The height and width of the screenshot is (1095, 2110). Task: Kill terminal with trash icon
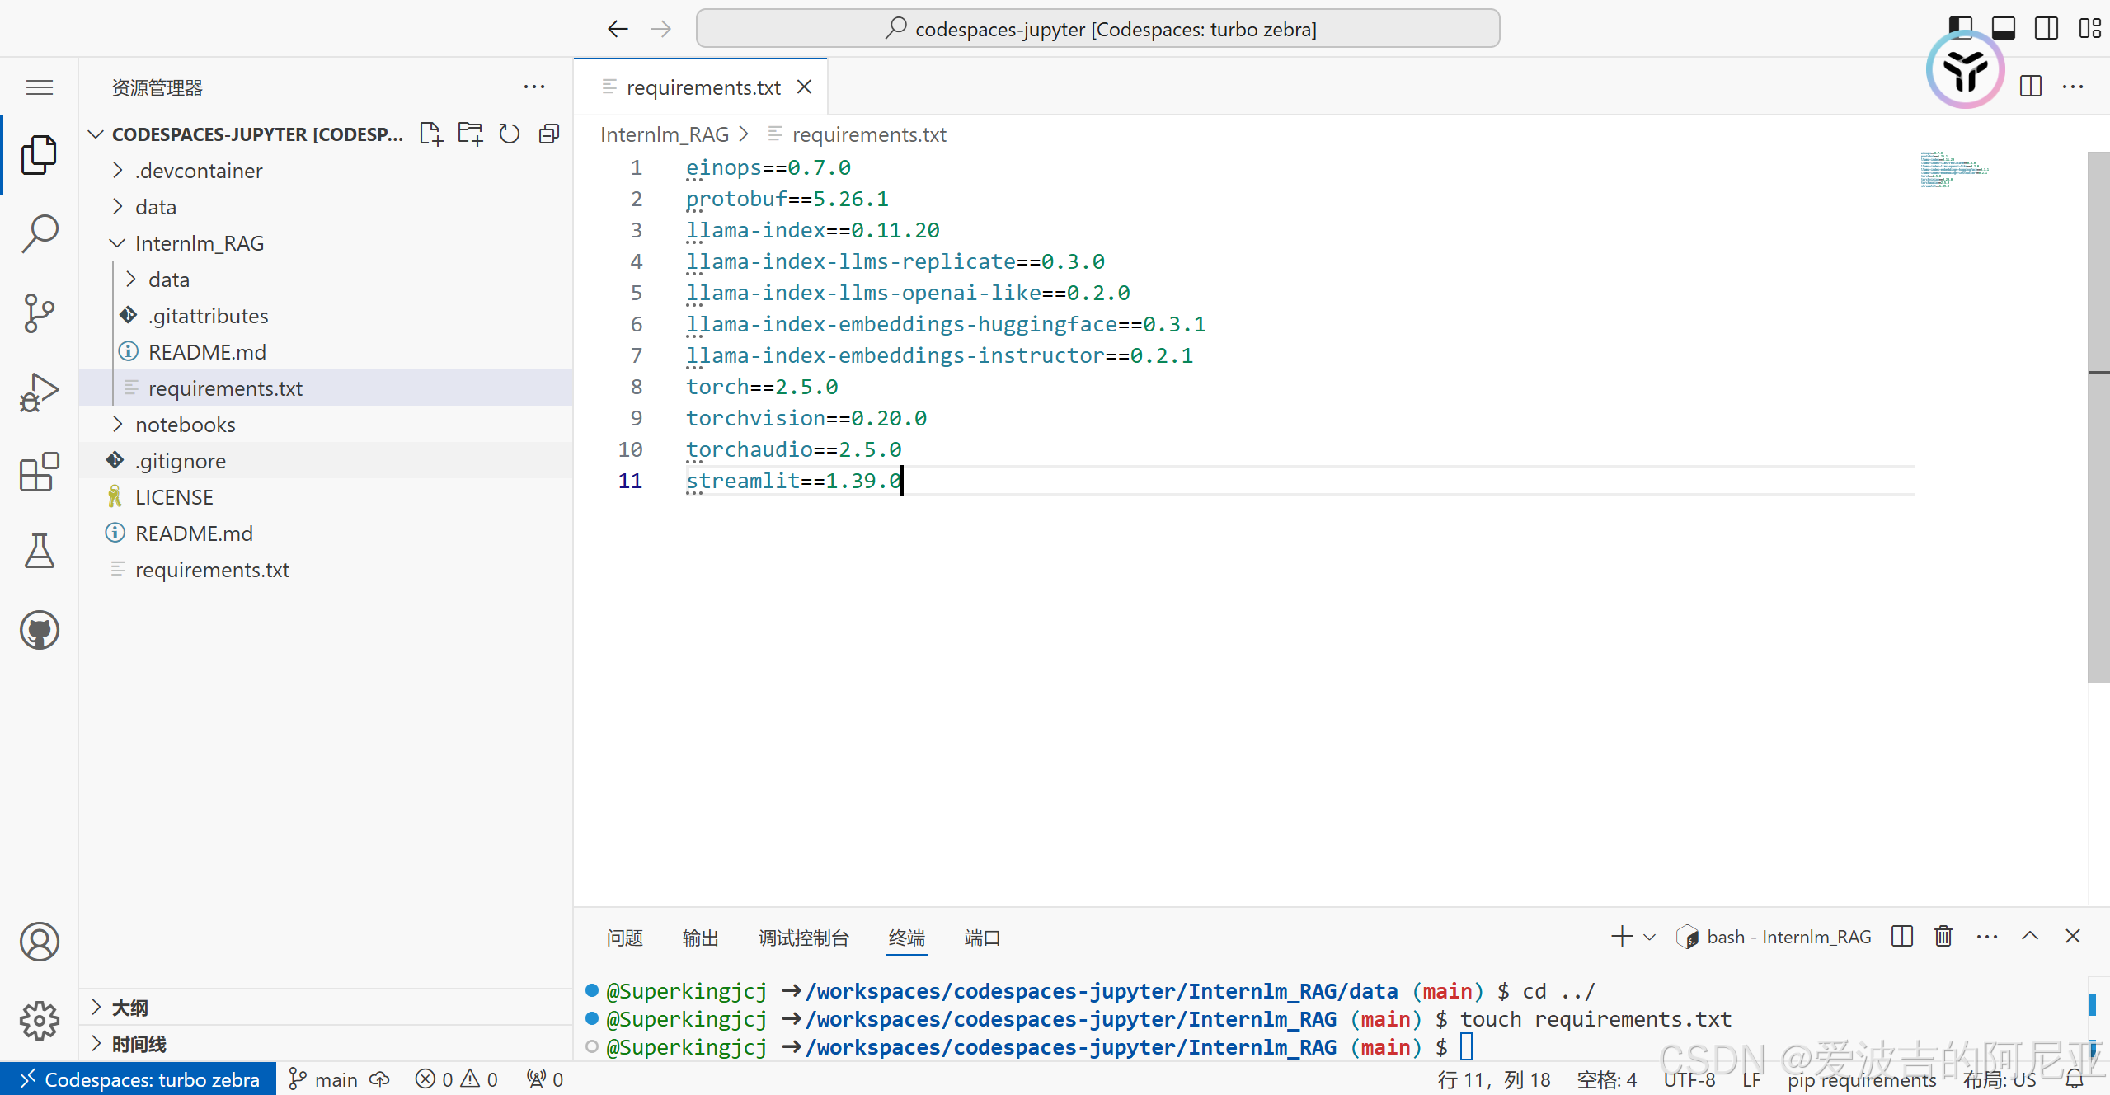[x=1943, y=937]
